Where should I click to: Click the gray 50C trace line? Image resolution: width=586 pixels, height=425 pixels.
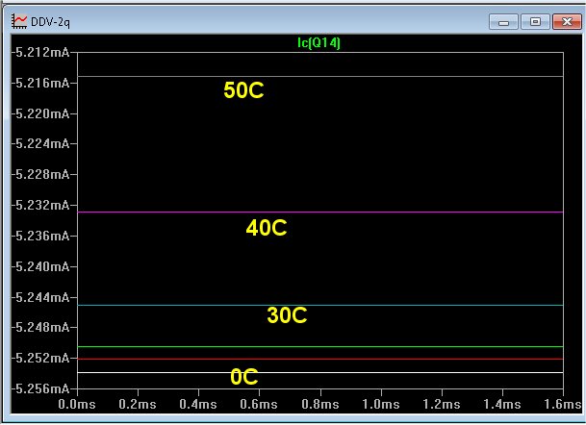pos(320,77)
